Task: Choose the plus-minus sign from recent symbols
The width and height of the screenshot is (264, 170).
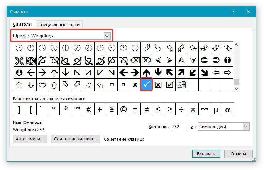Action: pyautogui.click(x=135, y=109)
